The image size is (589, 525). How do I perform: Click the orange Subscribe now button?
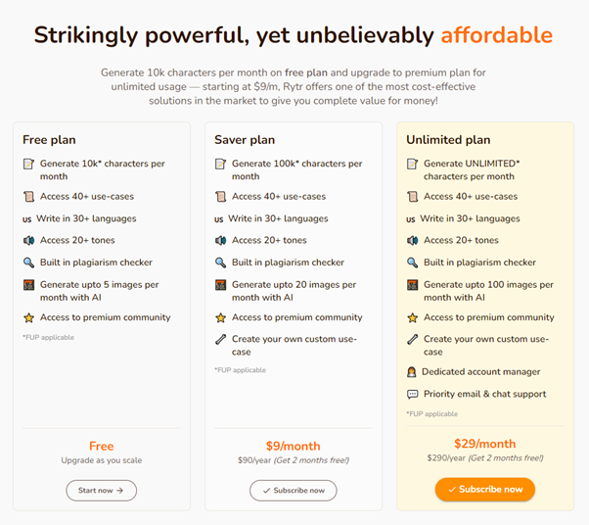pos(485,489)
